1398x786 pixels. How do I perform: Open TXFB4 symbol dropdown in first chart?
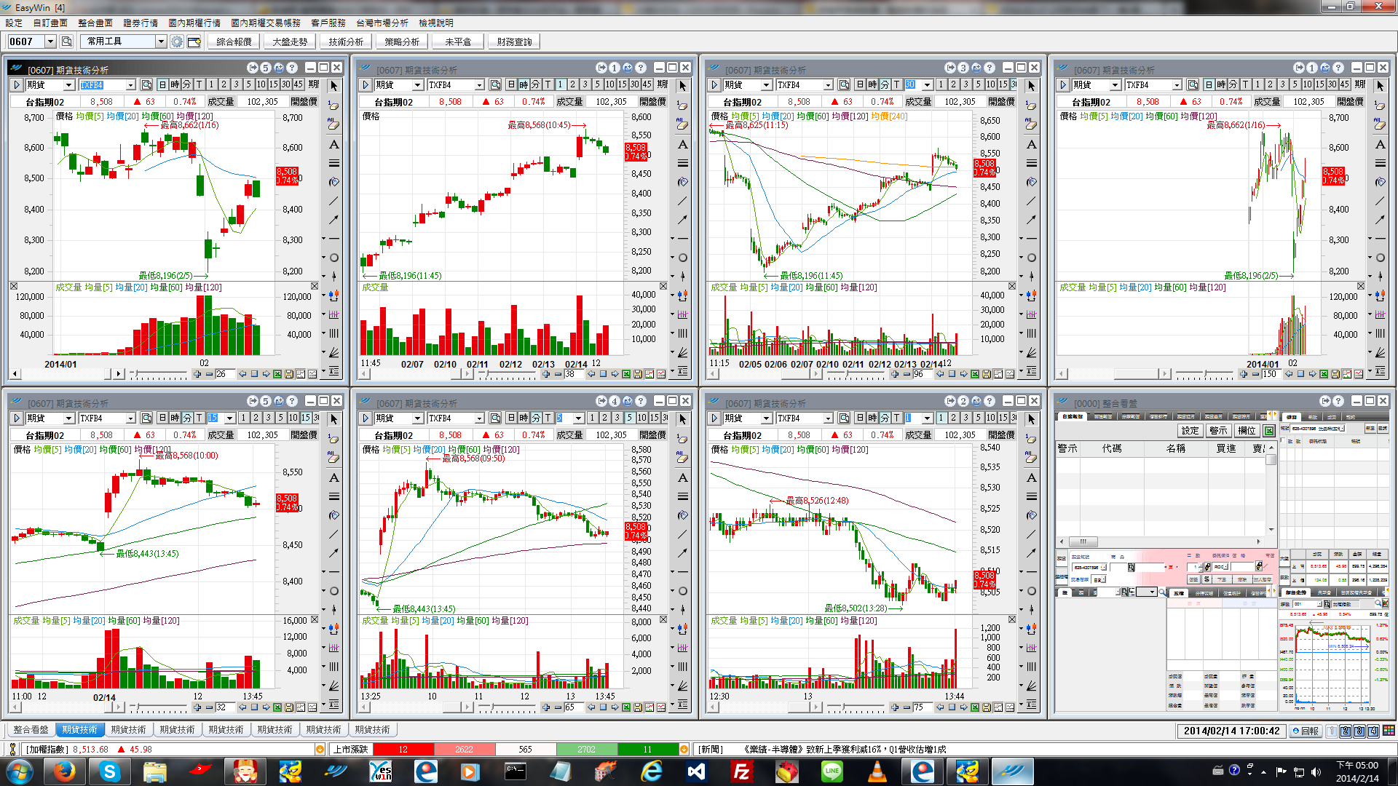(x=130, y=85)
